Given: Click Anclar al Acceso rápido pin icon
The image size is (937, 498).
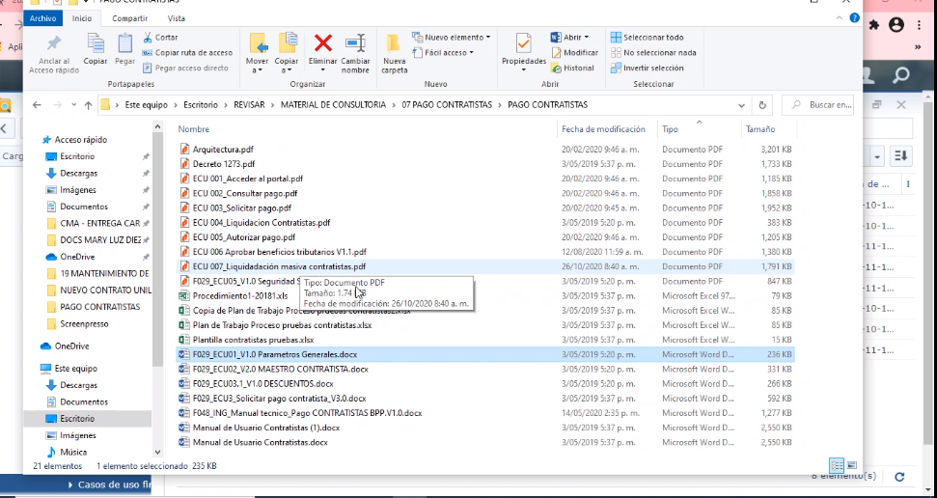Looking at the screenshot, I should 54,45.
